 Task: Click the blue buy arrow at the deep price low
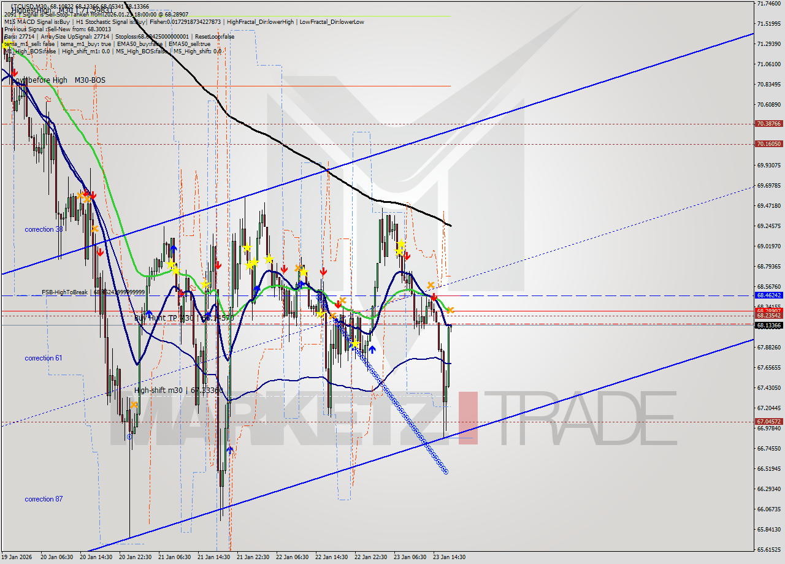pyautogui.click(x=230, y=449)
